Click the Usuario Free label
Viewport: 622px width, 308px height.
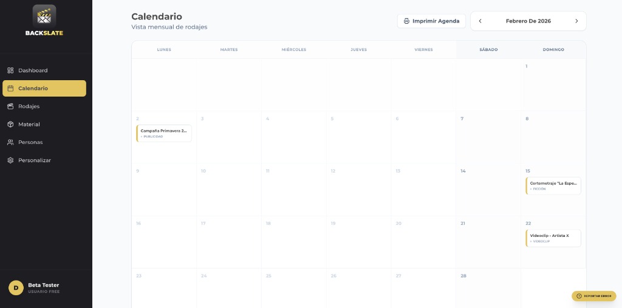(44, 292)
